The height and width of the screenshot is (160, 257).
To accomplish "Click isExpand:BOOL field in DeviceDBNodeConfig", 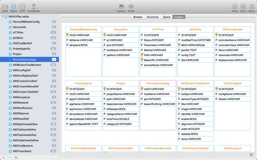I will click(84, 45).
